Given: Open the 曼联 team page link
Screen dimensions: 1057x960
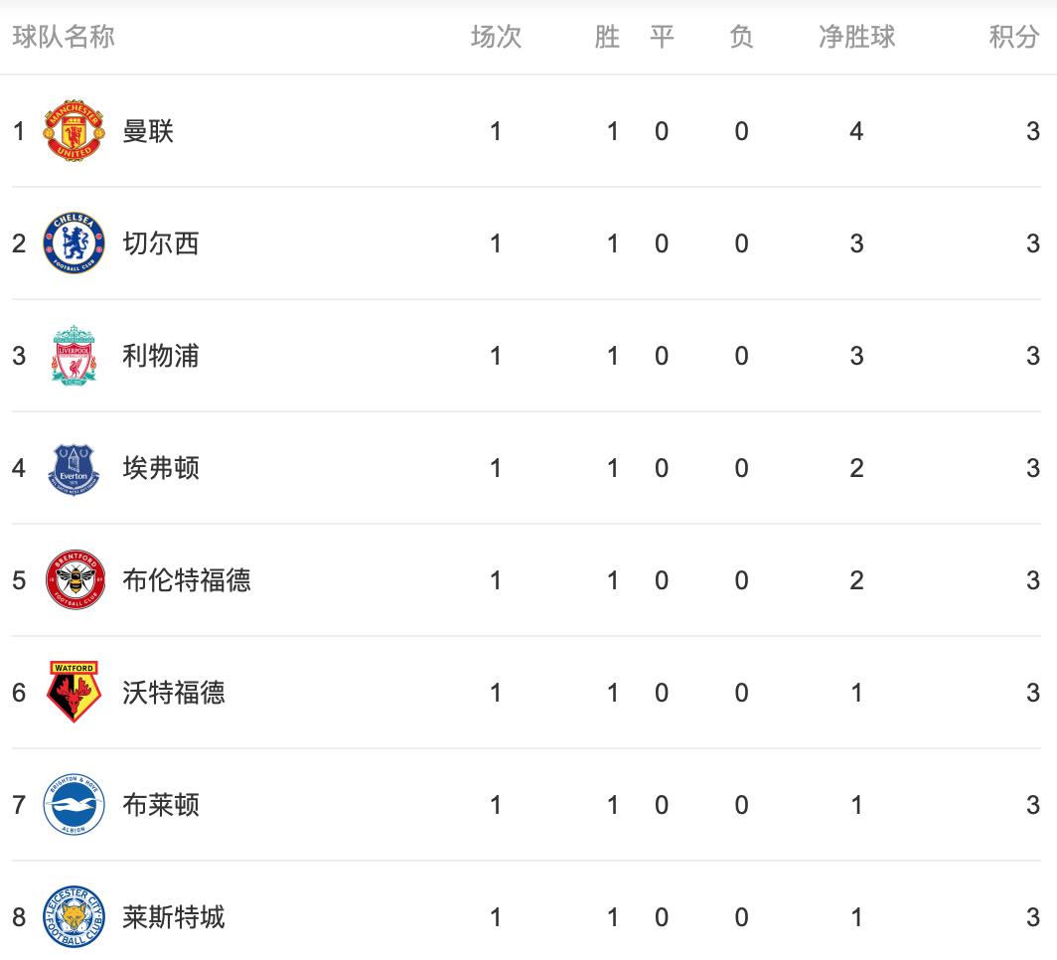Looking at the screenshot, I should click(x=147, y=131).
